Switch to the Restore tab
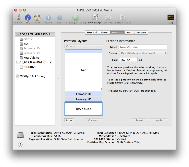This screenshot has height=167, width=189. [x=141, y=33]
